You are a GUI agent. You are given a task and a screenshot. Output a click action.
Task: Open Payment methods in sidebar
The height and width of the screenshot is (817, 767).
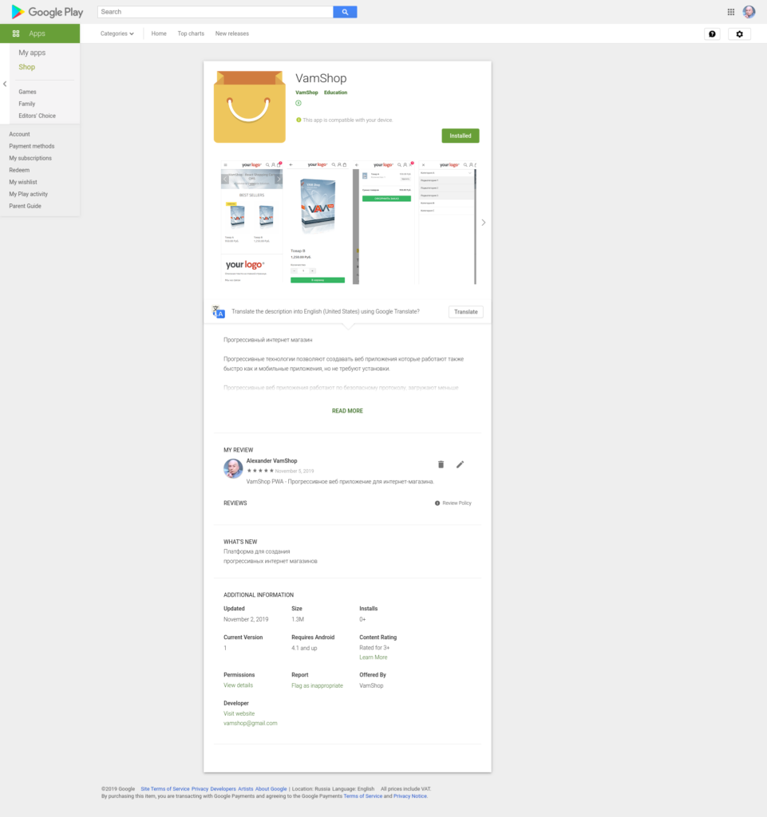[x=32, y=146]
